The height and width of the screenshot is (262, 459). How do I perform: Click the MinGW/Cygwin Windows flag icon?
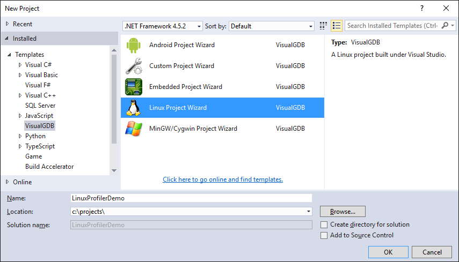point(134,129)
